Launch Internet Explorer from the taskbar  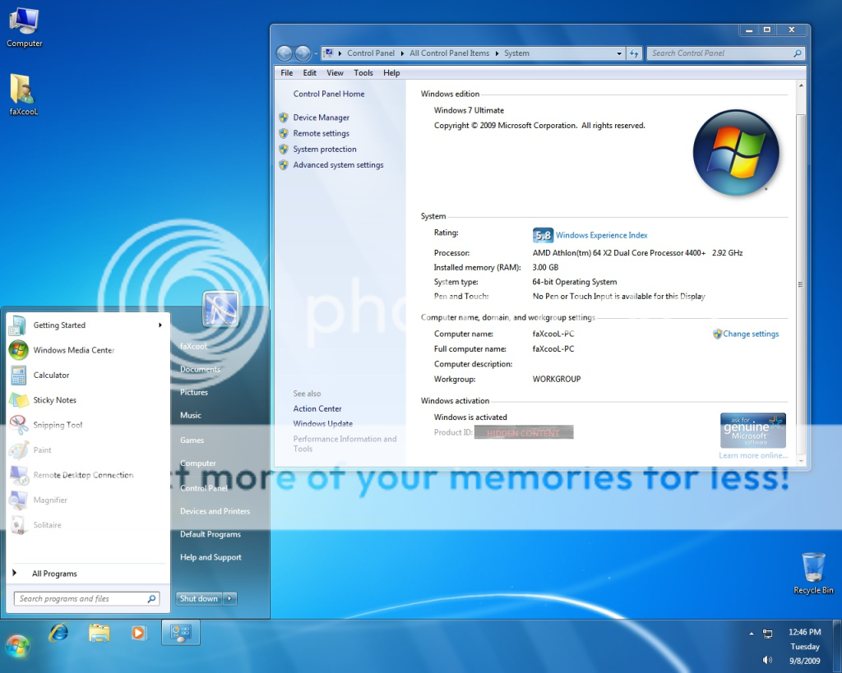(x=58, y=634)
